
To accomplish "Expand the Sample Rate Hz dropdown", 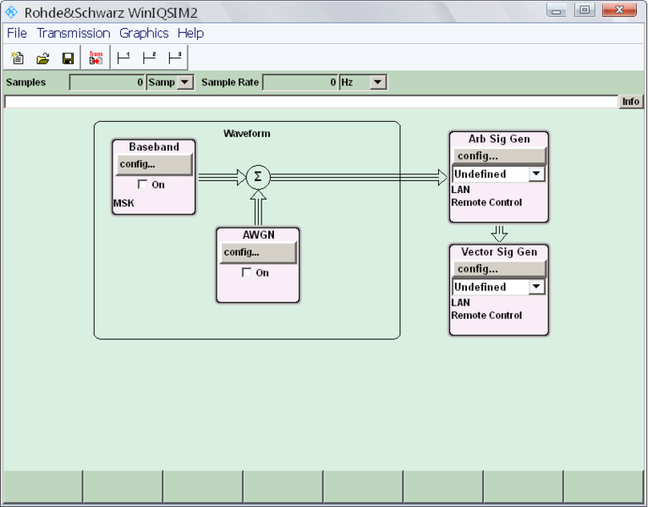I will click(x=377, y=83).
